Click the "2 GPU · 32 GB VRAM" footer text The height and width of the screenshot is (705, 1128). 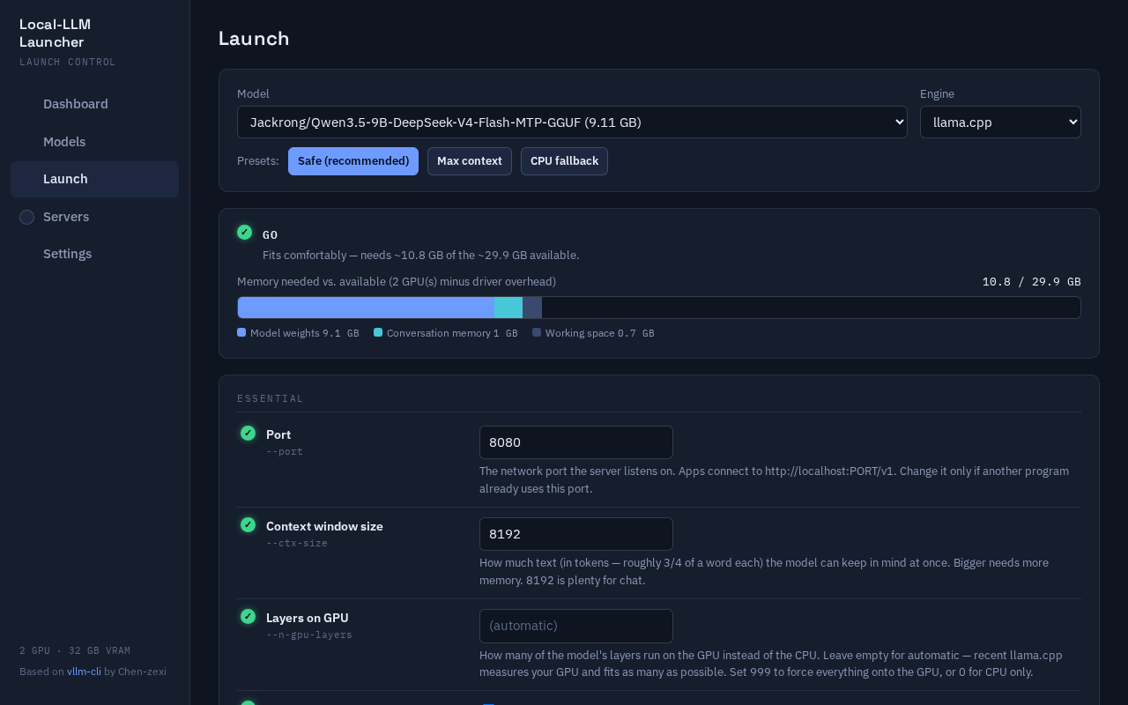(75, 650)
